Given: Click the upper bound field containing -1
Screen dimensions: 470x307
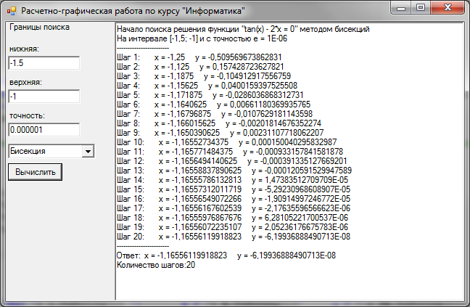Looking at the screenshot, I should [x=44, y=97].
